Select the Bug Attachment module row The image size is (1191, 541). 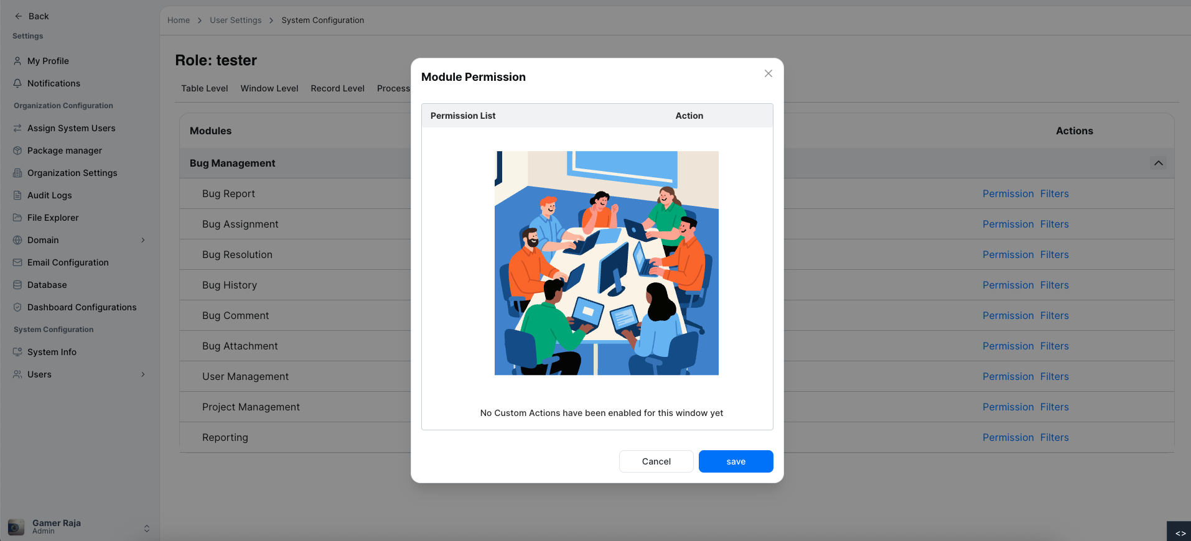pyautogui.click(x=677, y=346)
